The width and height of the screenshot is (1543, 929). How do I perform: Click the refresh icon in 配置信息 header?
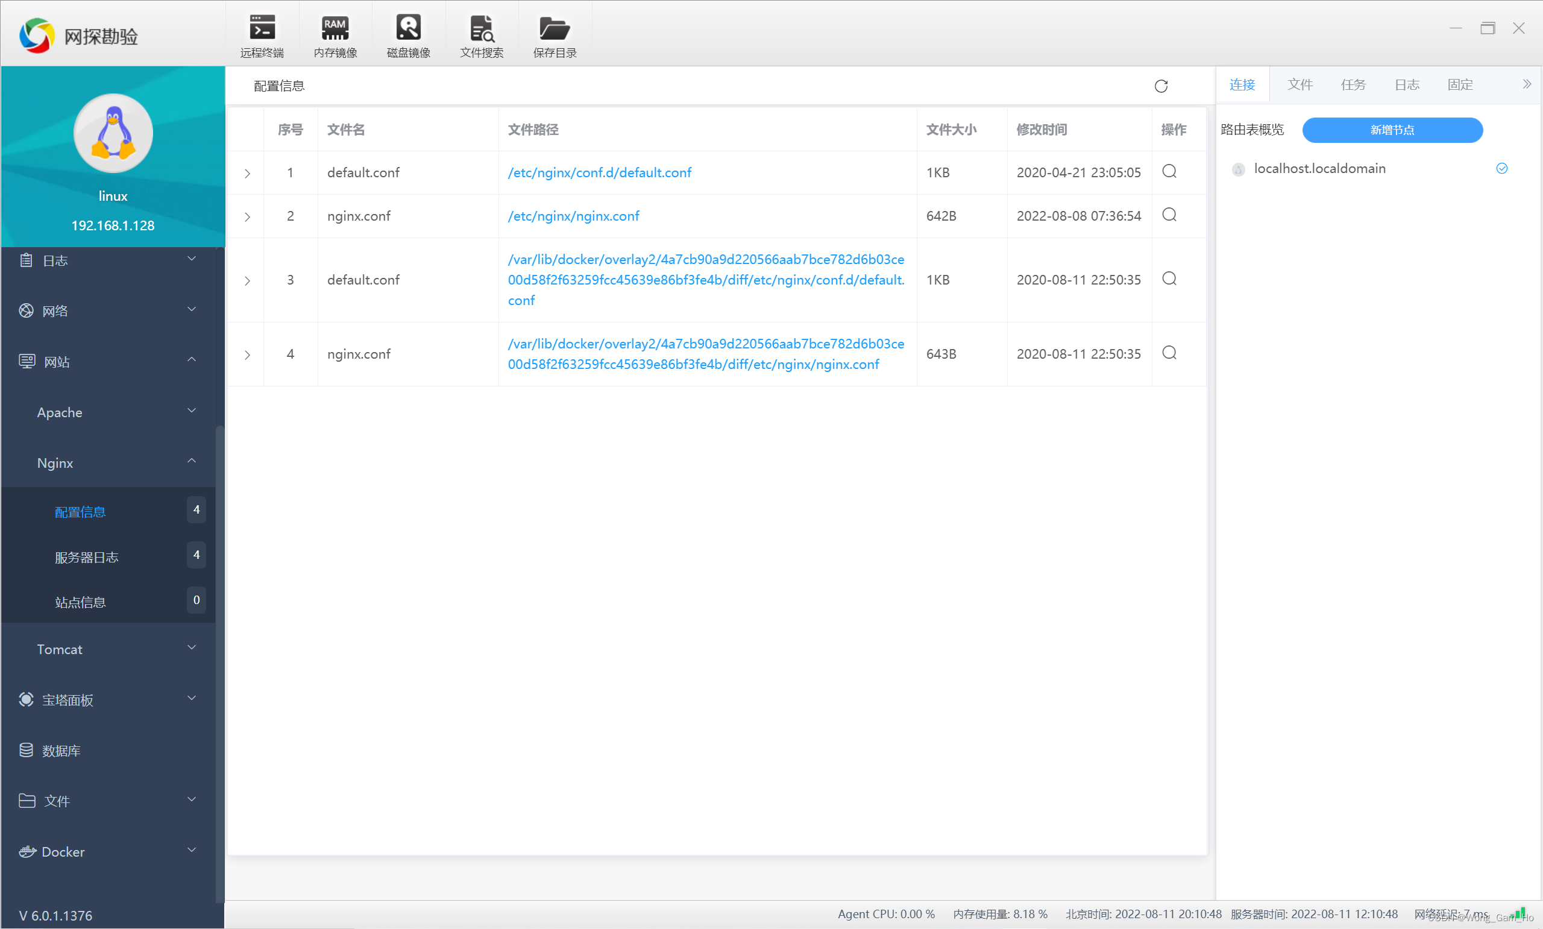(x=1161, y=86)
